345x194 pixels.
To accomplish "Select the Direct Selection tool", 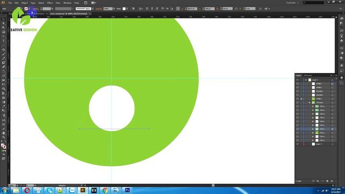I will [3, 24].
